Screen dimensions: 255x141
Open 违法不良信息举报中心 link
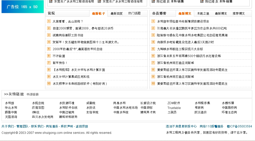point(181,126)
